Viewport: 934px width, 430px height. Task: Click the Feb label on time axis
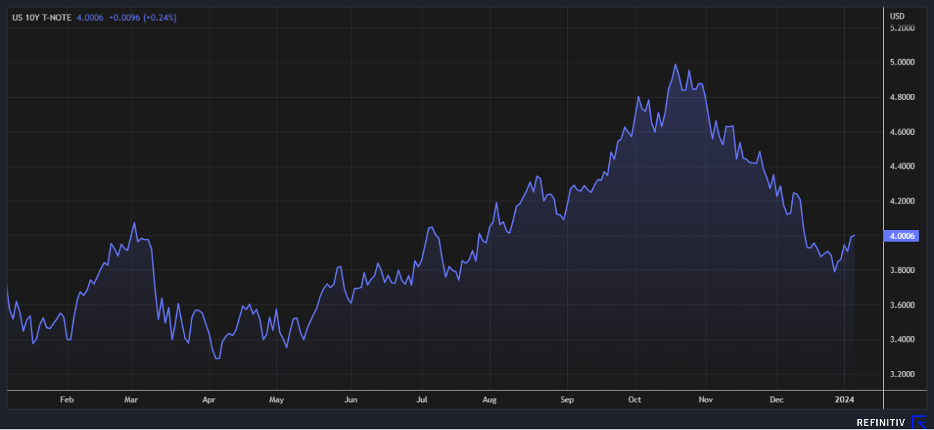click(67, 400)
